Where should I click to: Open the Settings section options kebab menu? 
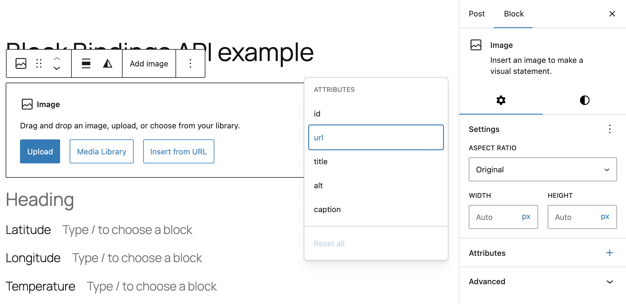pos(610,129)
